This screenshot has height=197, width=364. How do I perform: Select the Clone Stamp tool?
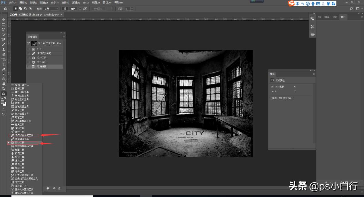(x=4, y=49)
